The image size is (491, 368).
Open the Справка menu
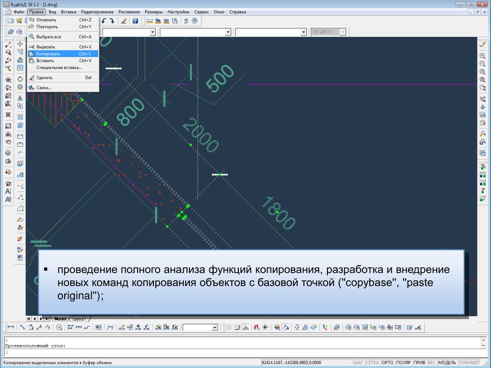(x=237, y=12)
